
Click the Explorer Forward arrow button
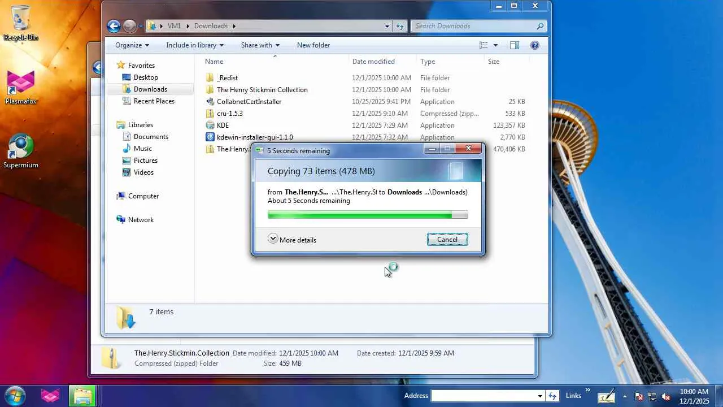pyautogui.click(x=129, y=26)
